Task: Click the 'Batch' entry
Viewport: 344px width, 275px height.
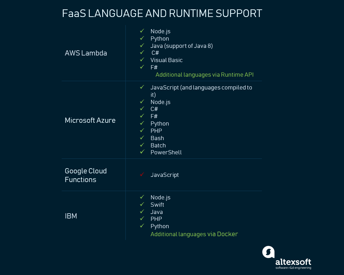Action: (158, 145)
